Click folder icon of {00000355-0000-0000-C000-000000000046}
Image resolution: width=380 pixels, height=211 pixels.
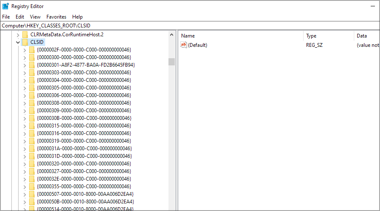(32, 187)
